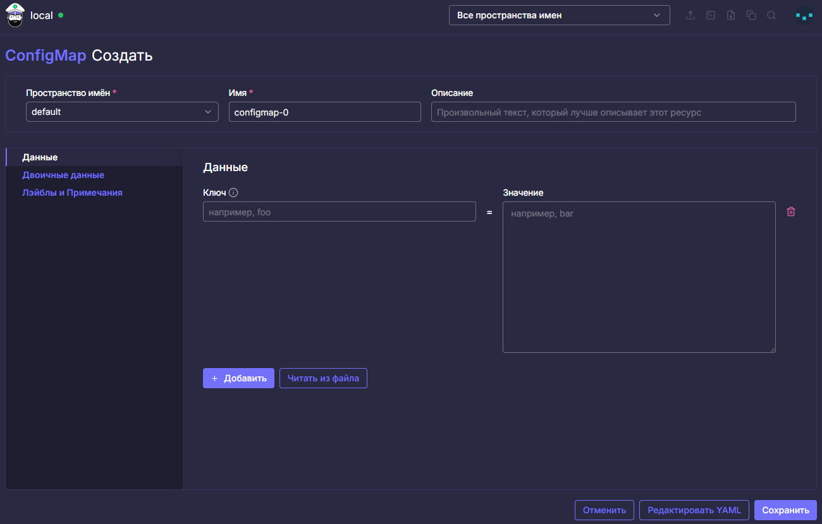This screenshot has height=524, width=822.
Task: Select the Данные tab
Action: [94, 157]
